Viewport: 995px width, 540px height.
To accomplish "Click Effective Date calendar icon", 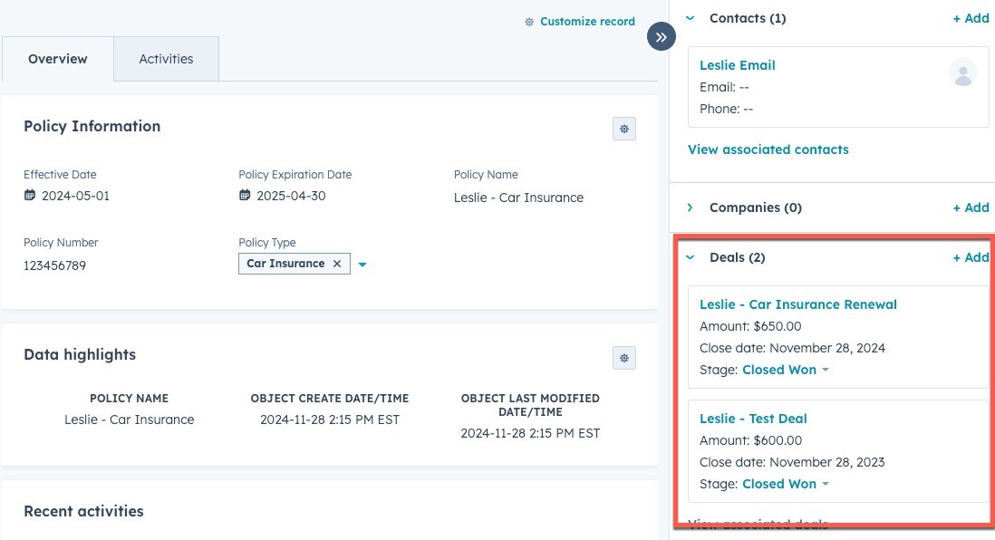I will [x=30, y=196].
